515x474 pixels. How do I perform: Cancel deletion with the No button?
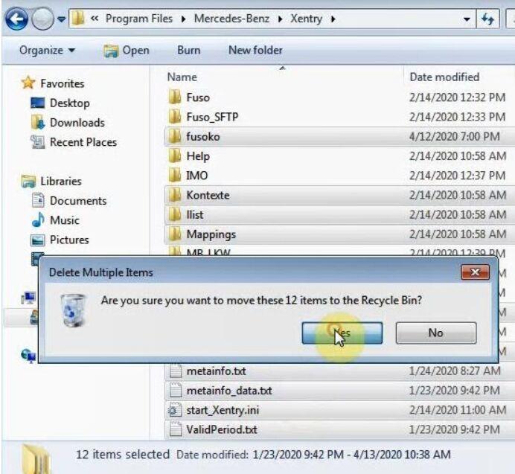click(x=436, y=333)
